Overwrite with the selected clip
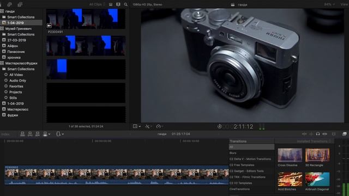 pos(45,134)
